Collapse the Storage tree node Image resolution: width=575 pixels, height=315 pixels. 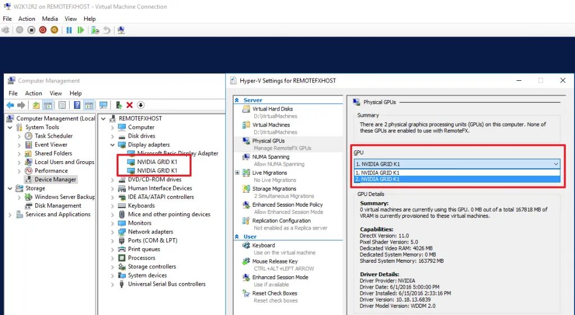10,188
